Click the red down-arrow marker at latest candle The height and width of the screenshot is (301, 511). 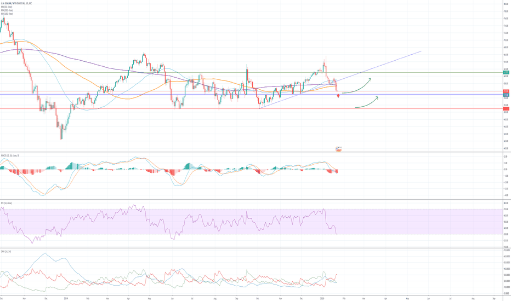[x=338, y=96]
